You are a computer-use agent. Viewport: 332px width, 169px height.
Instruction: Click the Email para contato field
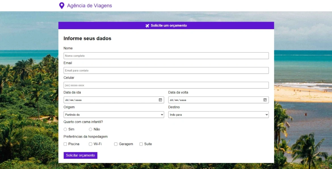coord(166,71)
